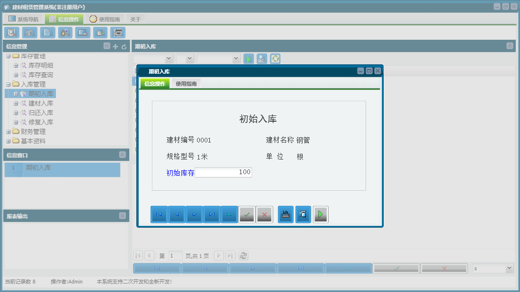Select the magnifier search toolbar icon
The height and width of the screenshot is (292, 520).
coord(11,32)
